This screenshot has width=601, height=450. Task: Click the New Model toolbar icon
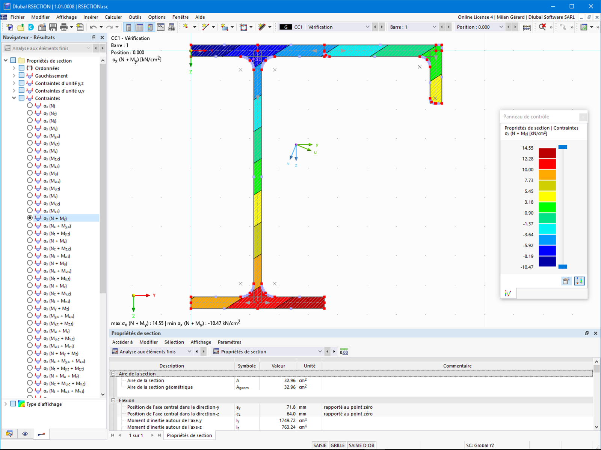(9, 27)
